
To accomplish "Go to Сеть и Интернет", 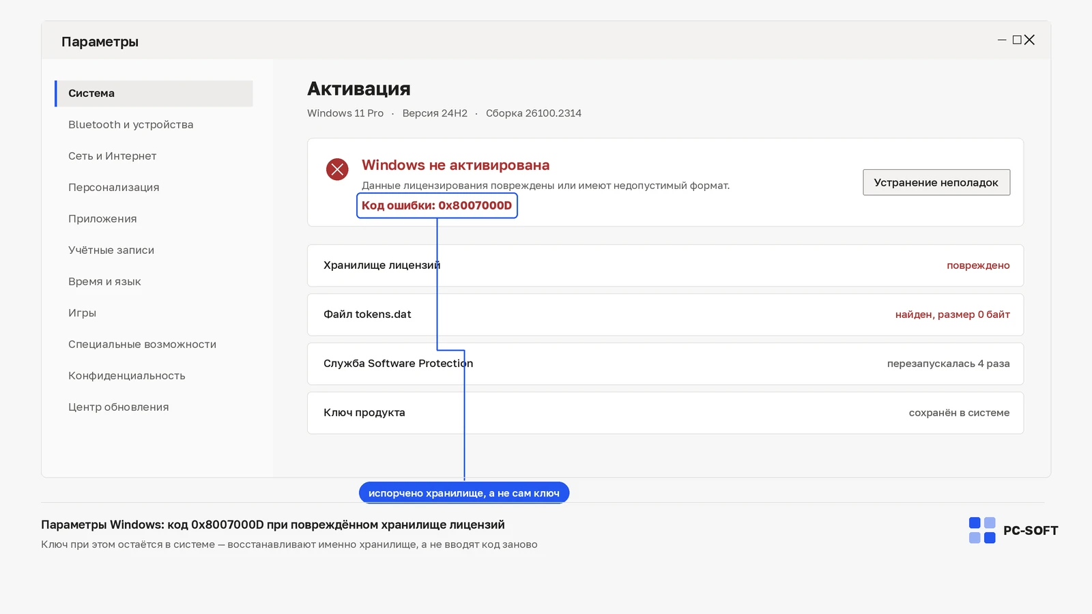I will click(112, 156).
